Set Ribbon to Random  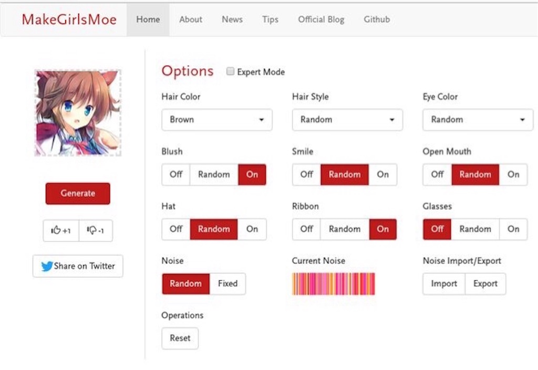[345, 229]
